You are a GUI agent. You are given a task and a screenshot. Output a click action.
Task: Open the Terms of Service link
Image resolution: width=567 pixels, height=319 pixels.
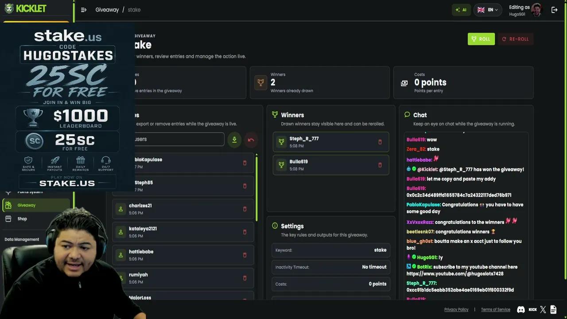click(x=496, y=310)
